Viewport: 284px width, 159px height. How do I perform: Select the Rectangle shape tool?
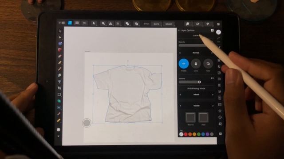pos(59,95)
